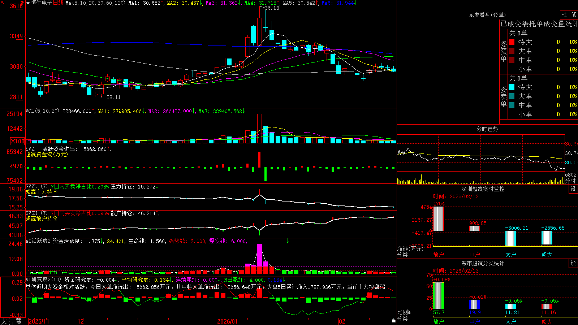This screenshot has width=578, height=325.
Task: Click the green down-arrow marker in AI活跃度 panel
Action: [288, 241]
